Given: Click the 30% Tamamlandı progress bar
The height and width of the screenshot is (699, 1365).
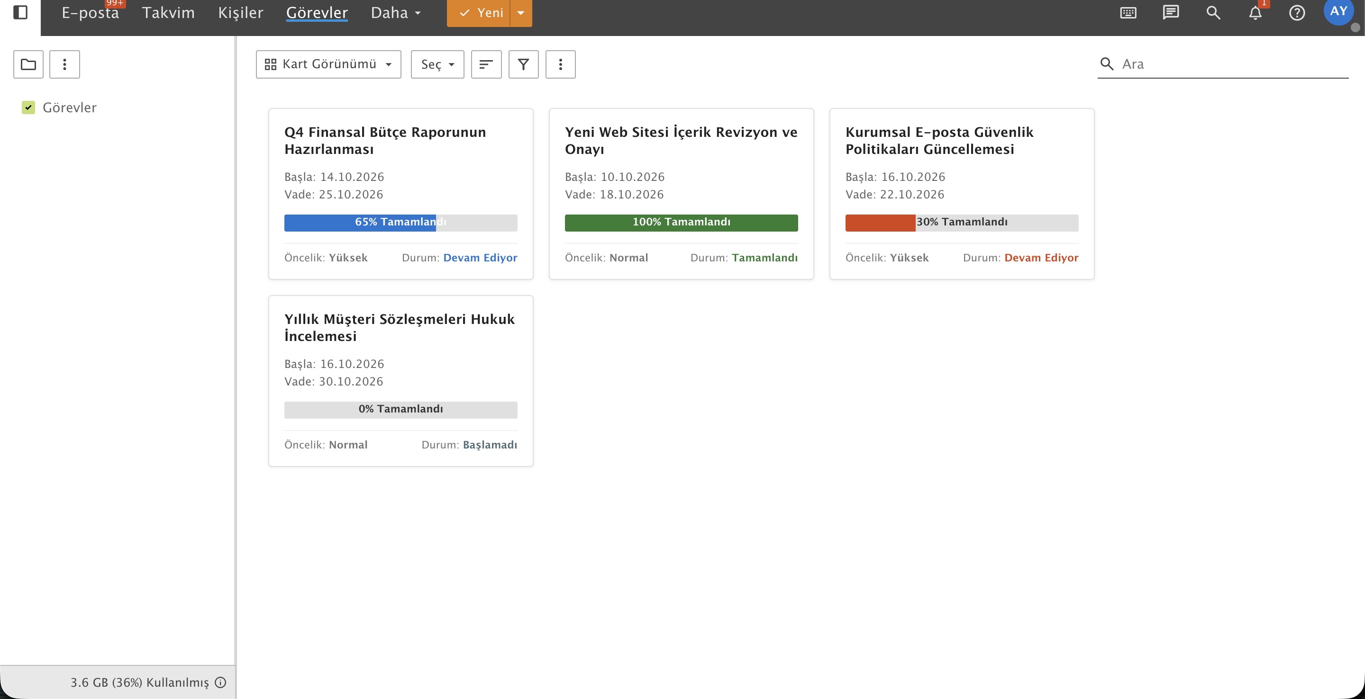Looking at the screenshot, I should pos(962,223).
